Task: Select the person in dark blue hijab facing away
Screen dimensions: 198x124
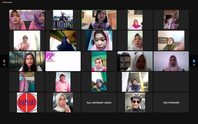Action: pyautogui.click(x=63, y=40)
